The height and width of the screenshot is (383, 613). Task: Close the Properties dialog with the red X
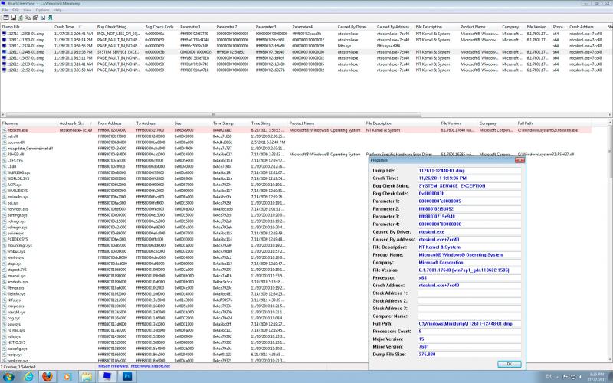(520, 160)
